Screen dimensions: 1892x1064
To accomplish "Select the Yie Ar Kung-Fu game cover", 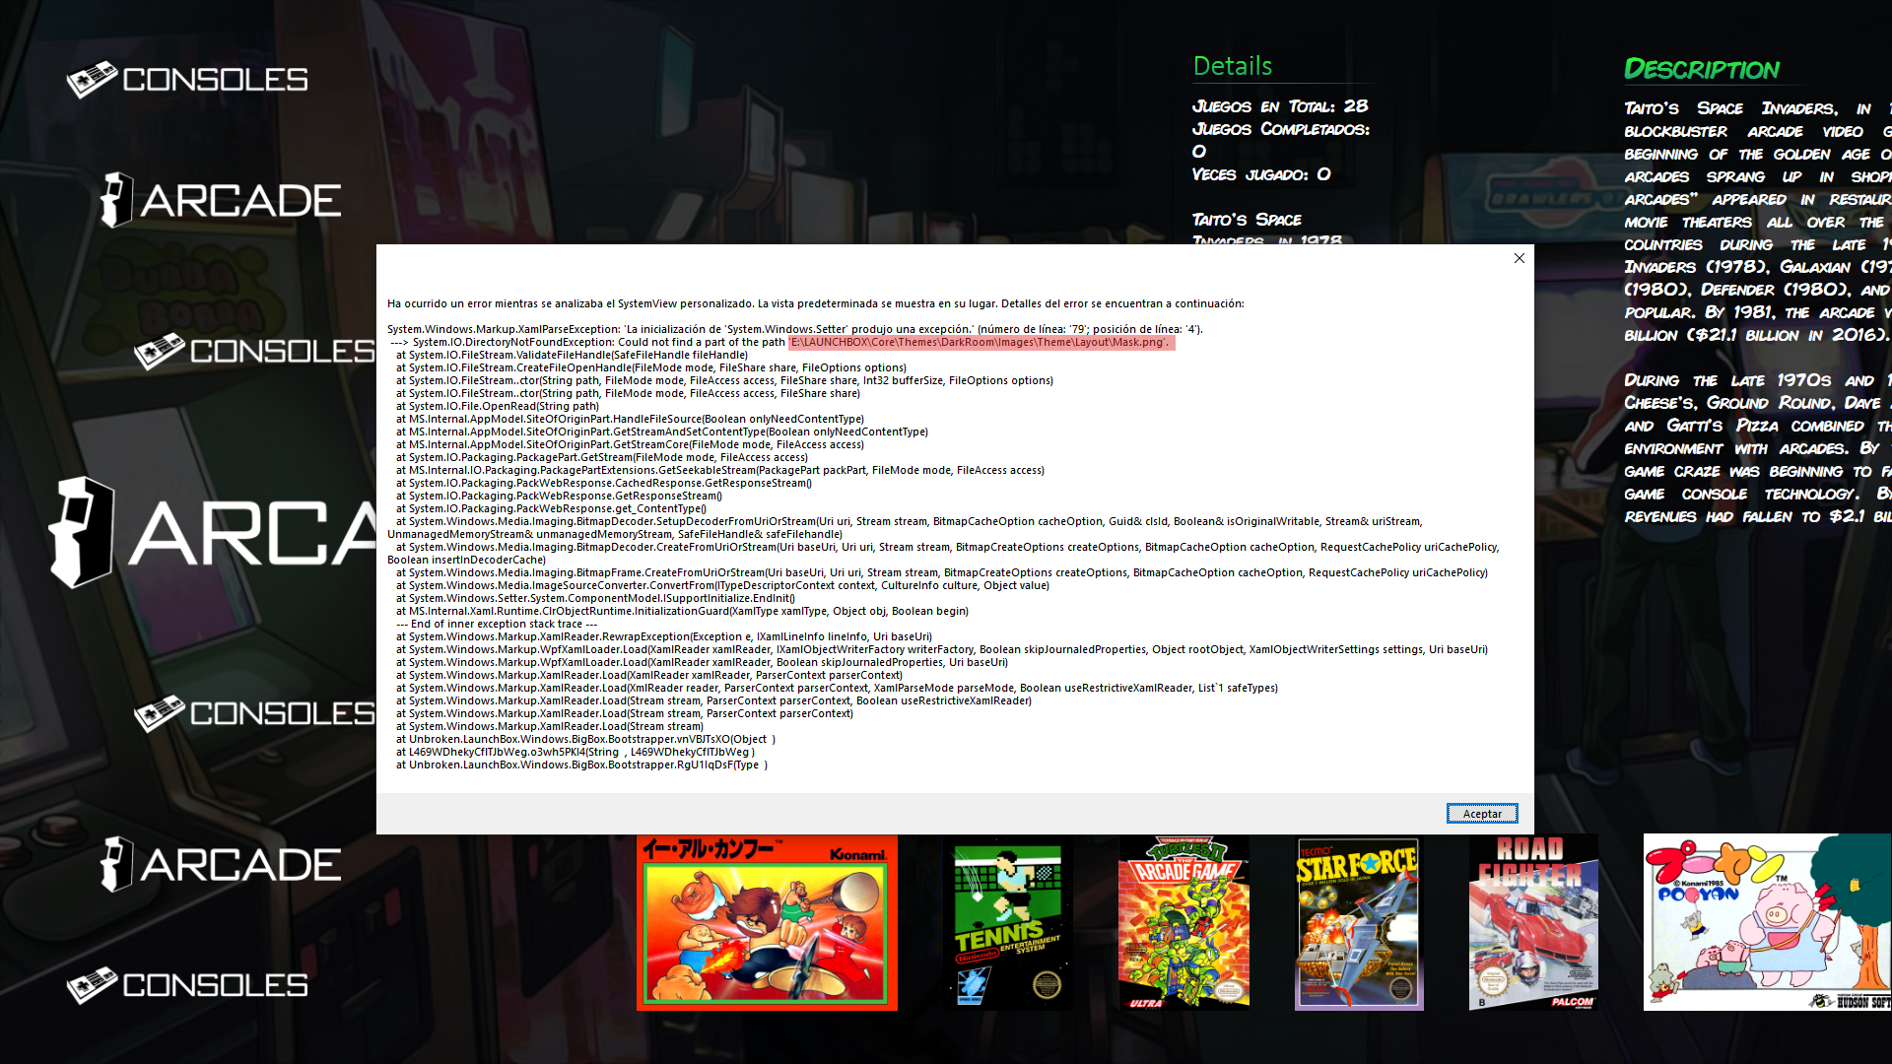I will point(767,922).
